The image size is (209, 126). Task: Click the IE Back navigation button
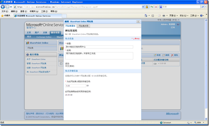tap(3, 7)
